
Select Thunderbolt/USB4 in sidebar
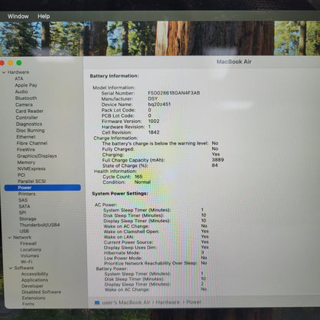click(40, 225)
